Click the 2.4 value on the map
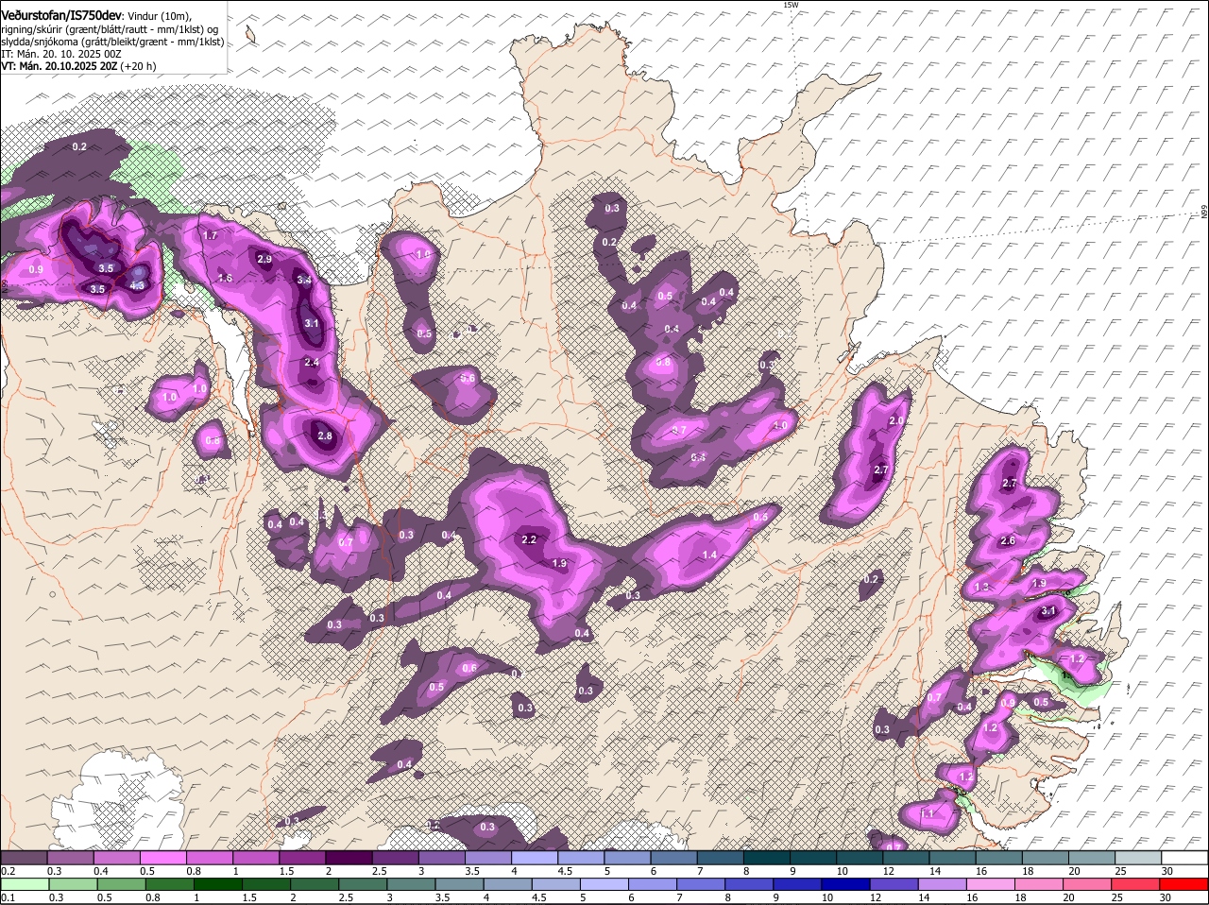This screenshot has width=1209, height=905. (x=312, y=362)
